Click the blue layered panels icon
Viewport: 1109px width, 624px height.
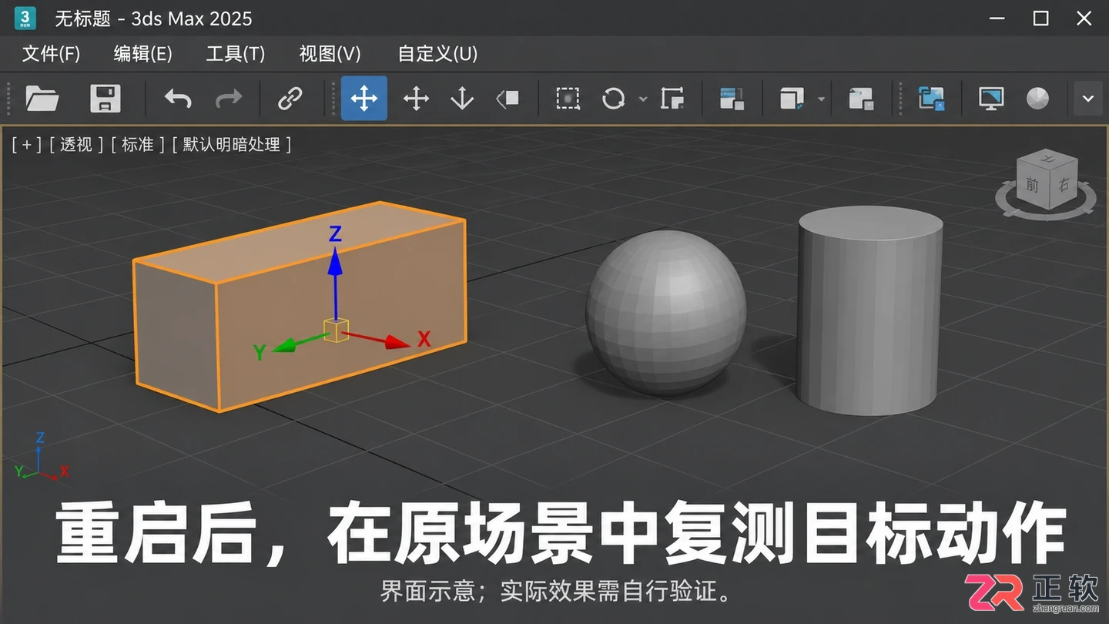[x=732, y=99]
